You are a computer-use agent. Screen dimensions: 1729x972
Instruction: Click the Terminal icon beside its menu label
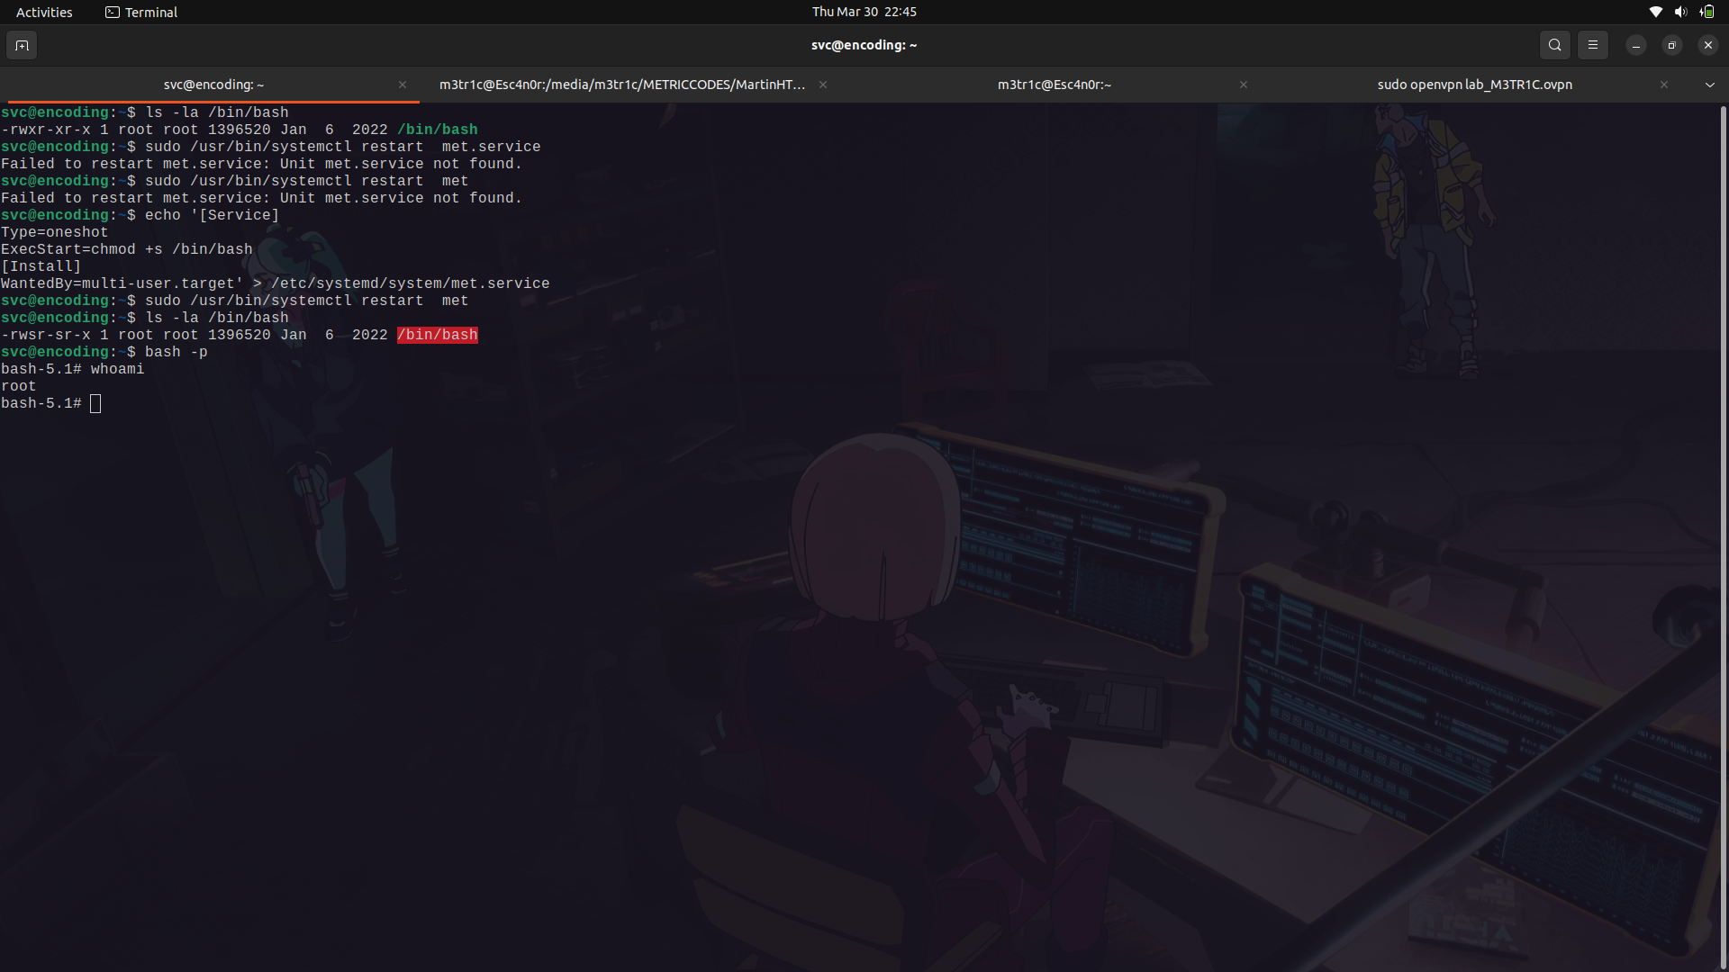point(113,13)
